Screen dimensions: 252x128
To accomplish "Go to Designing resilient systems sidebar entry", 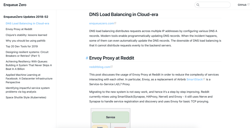I will [x=27, y=54].
